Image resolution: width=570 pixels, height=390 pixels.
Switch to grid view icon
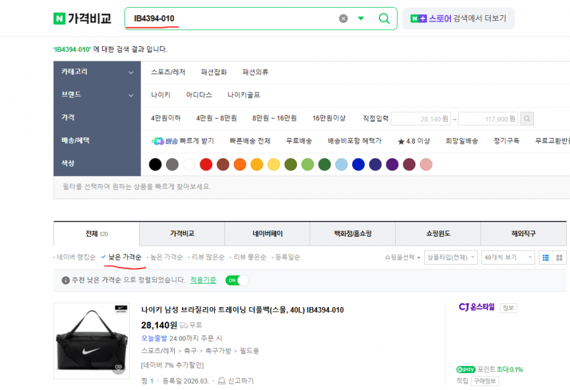[559, 258]
